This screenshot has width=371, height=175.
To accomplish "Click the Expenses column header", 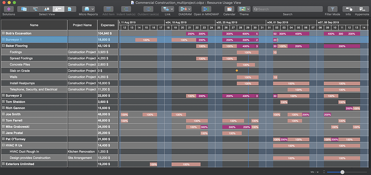I will (108, 25).
